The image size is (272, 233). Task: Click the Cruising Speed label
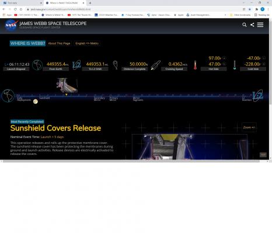pos(174,69)
